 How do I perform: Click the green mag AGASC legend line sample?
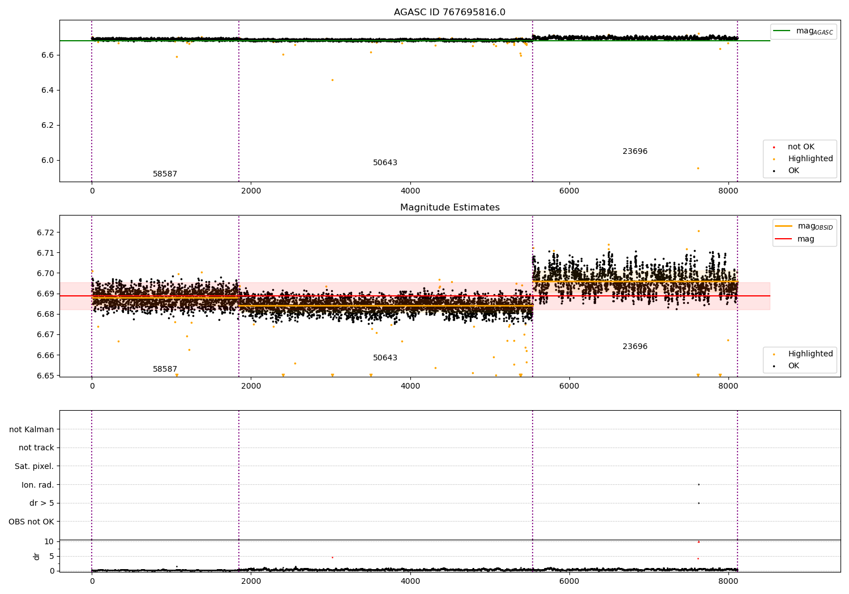(x=782, y=31)
